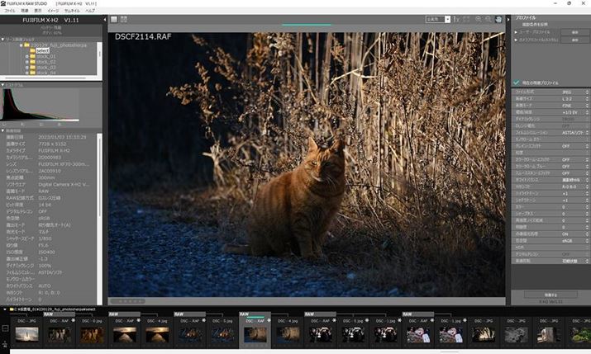Change the image quality FINE setting
Viewport: 591px width, 354px height.
(550, 106)
